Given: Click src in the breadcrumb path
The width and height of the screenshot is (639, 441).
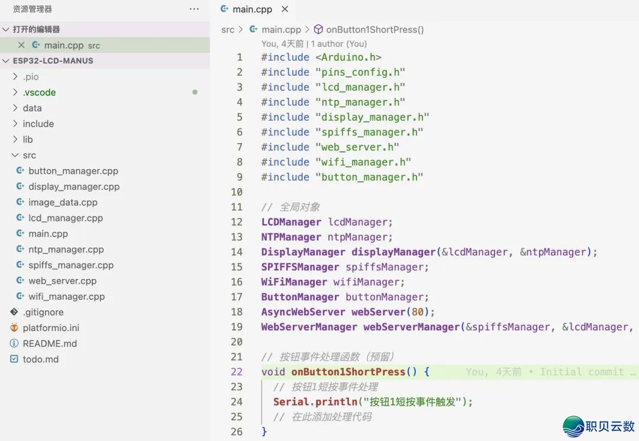Looking at the screenshot, I should point(228,30).
